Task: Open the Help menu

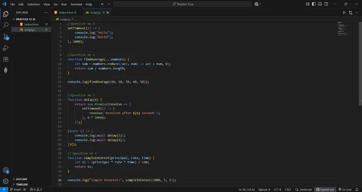Action: coord(89,4)
